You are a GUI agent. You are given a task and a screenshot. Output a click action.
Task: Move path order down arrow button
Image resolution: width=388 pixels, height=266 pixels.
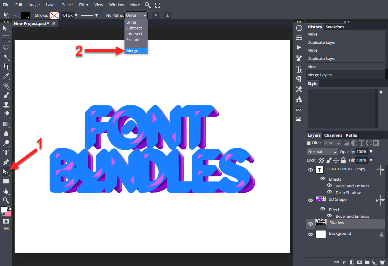(x=156, y=15)
